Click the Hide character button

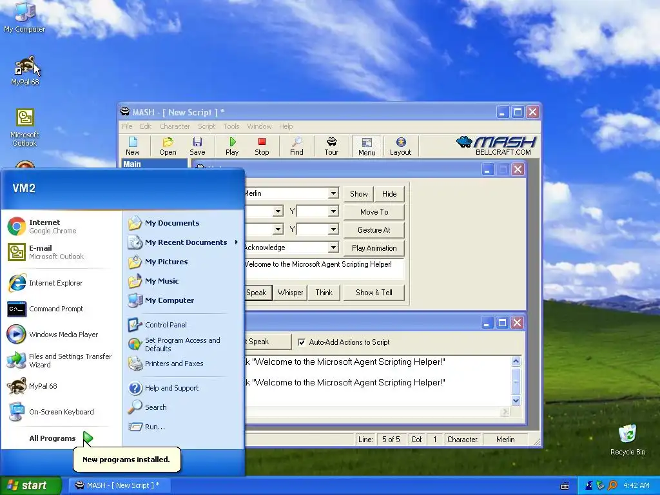389,193
